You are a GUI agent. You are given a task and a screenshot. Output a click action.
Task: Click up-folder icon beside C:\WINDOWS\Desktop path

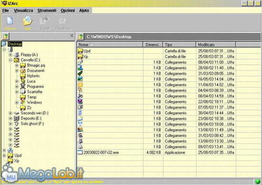[x=81, y=36]
